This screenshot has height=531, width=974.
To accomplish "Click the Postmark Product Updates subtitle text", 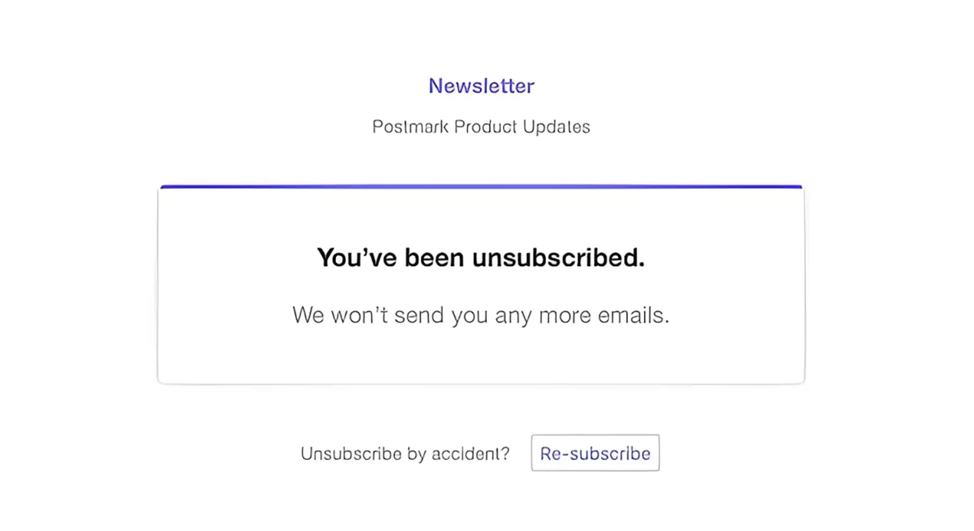I will click(481, 126).
